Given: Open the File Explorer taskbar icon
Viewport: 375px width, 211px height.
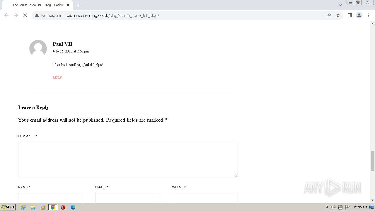Looking at the screenshot, I should [x=33, y=207].
